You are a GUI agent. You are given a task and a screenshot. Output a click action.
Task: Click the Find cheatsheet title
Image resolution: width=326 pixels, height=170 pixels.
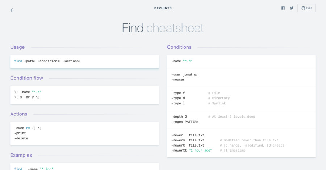coord(163,28)
